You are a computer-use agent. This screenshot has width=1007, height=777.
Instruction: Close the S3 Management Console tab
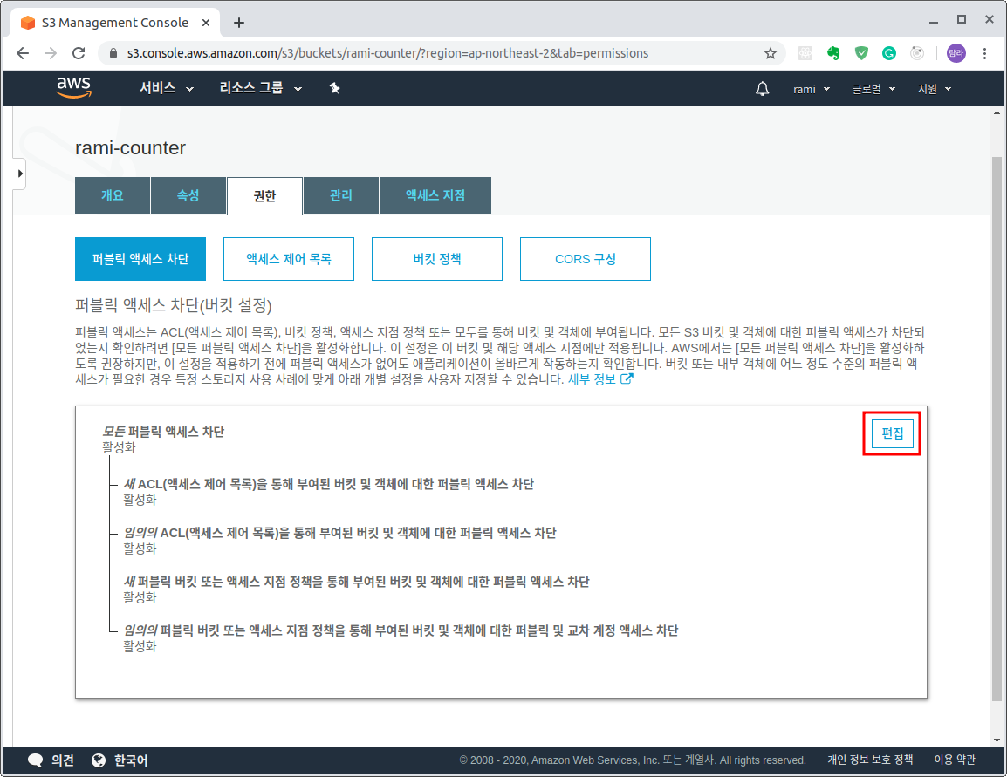206,23
